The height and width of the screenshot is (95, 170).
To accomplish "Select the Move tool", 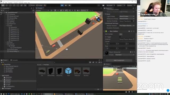I will (x=7, y=5).
